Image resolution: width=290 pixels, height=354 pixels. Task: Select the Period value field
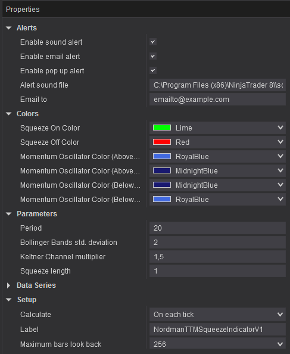(x=217, y=228)
